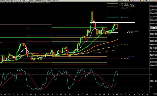Click date label 9 on the time axis
157x96 pixels.
click(x=130, y=94)
